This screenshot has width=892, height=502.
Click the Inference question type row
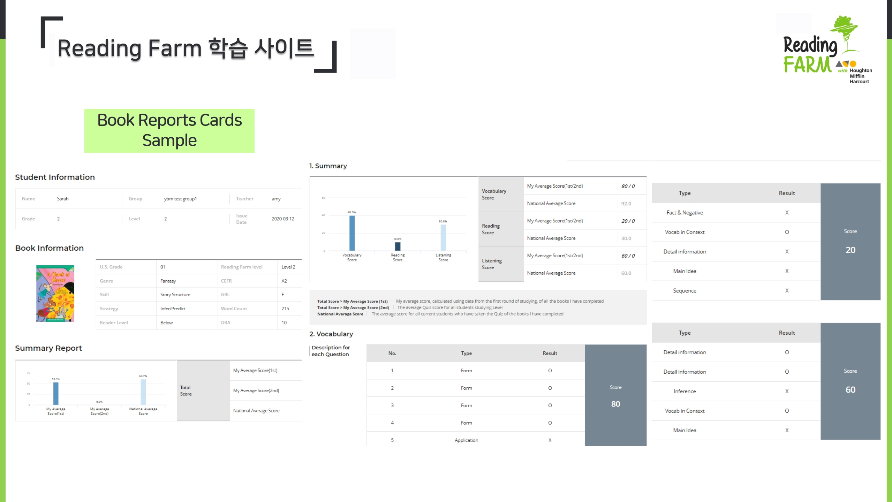click(685, 391)
